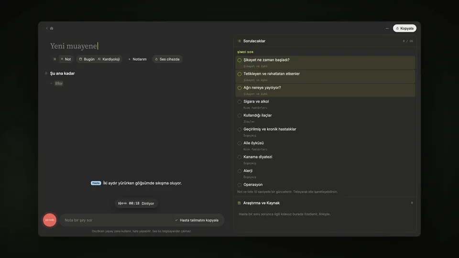Mark the Operasyon item as asked
This screenshot has width=459, height=258.
tap(240, 185)
